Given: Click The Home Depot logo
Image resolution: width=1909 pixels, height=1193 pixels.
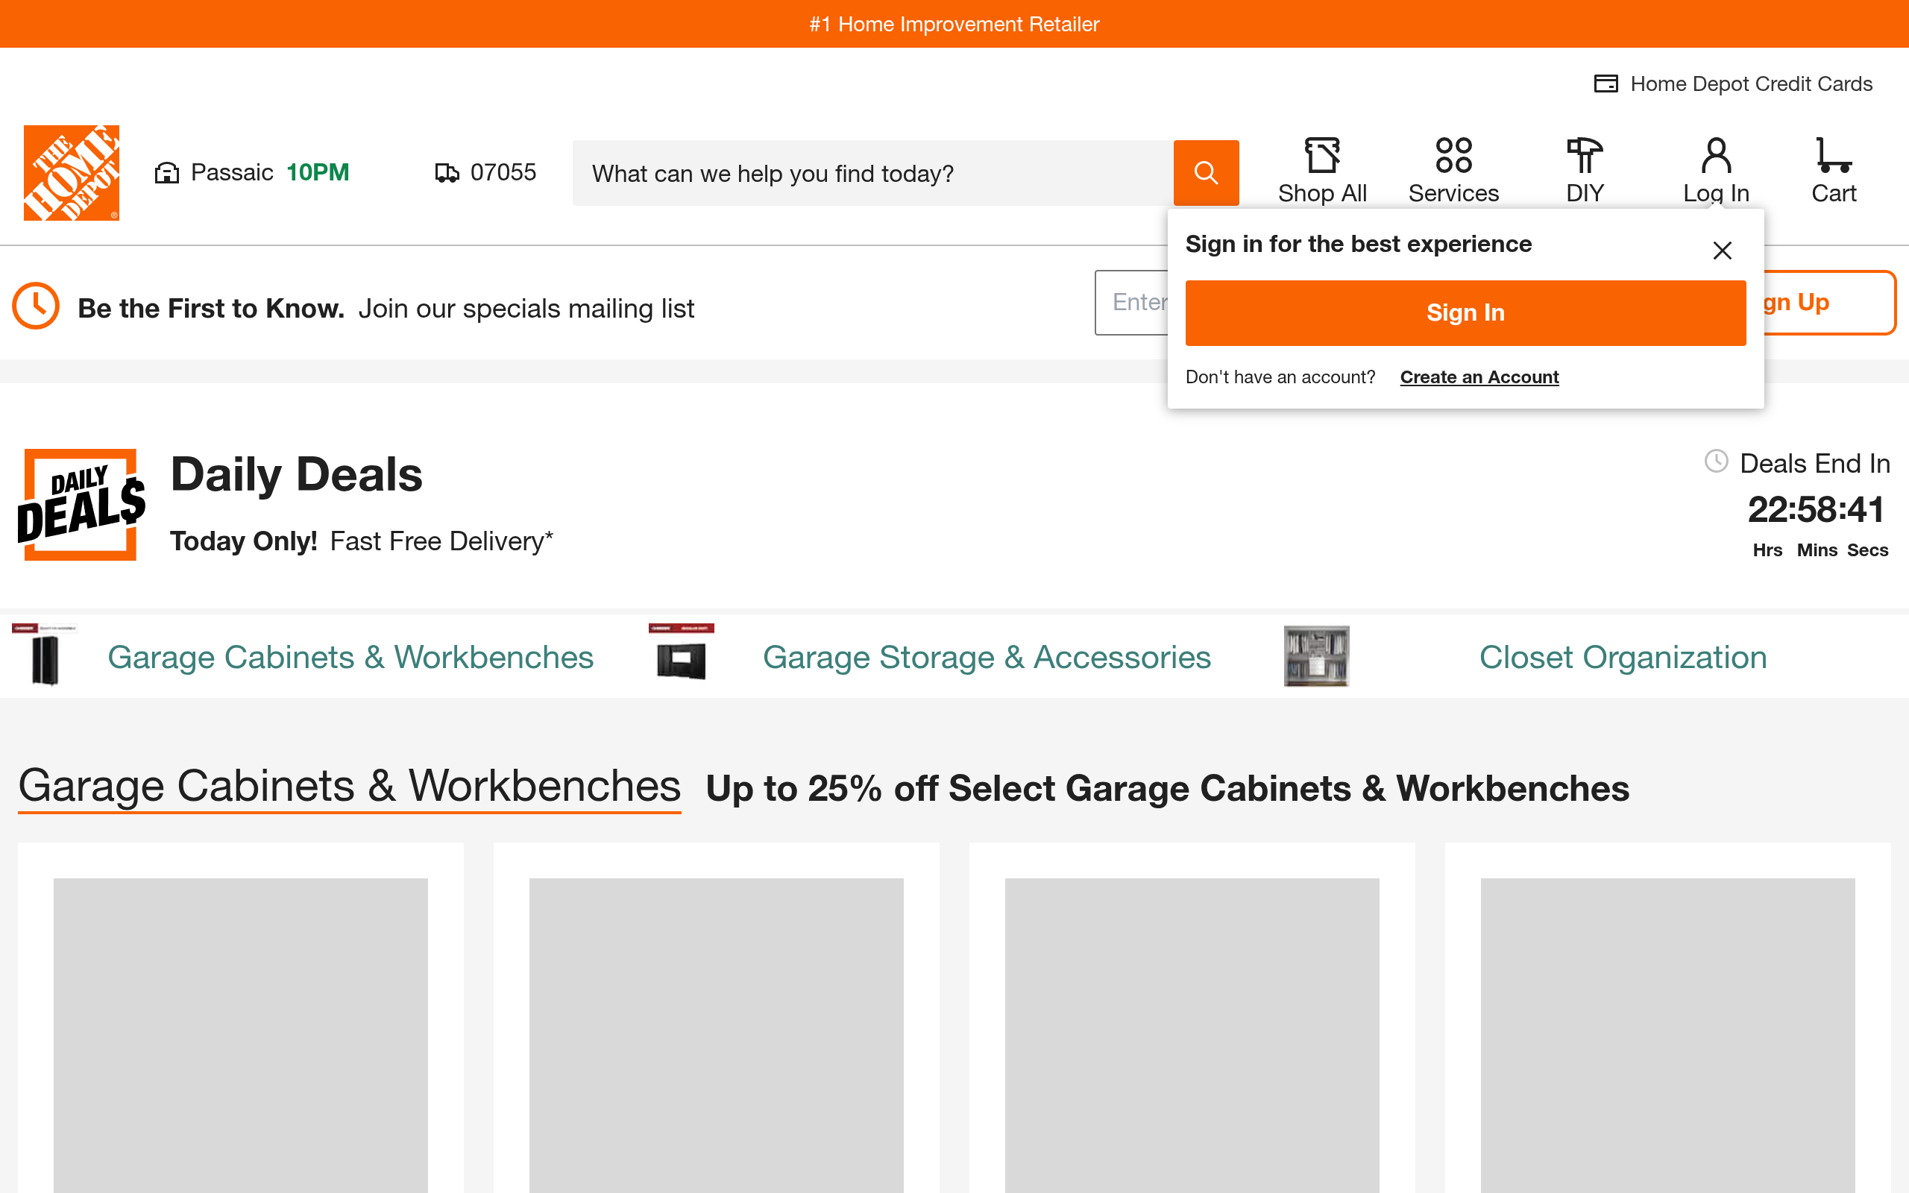Looking at the screenshot, I should pos(71,173).
